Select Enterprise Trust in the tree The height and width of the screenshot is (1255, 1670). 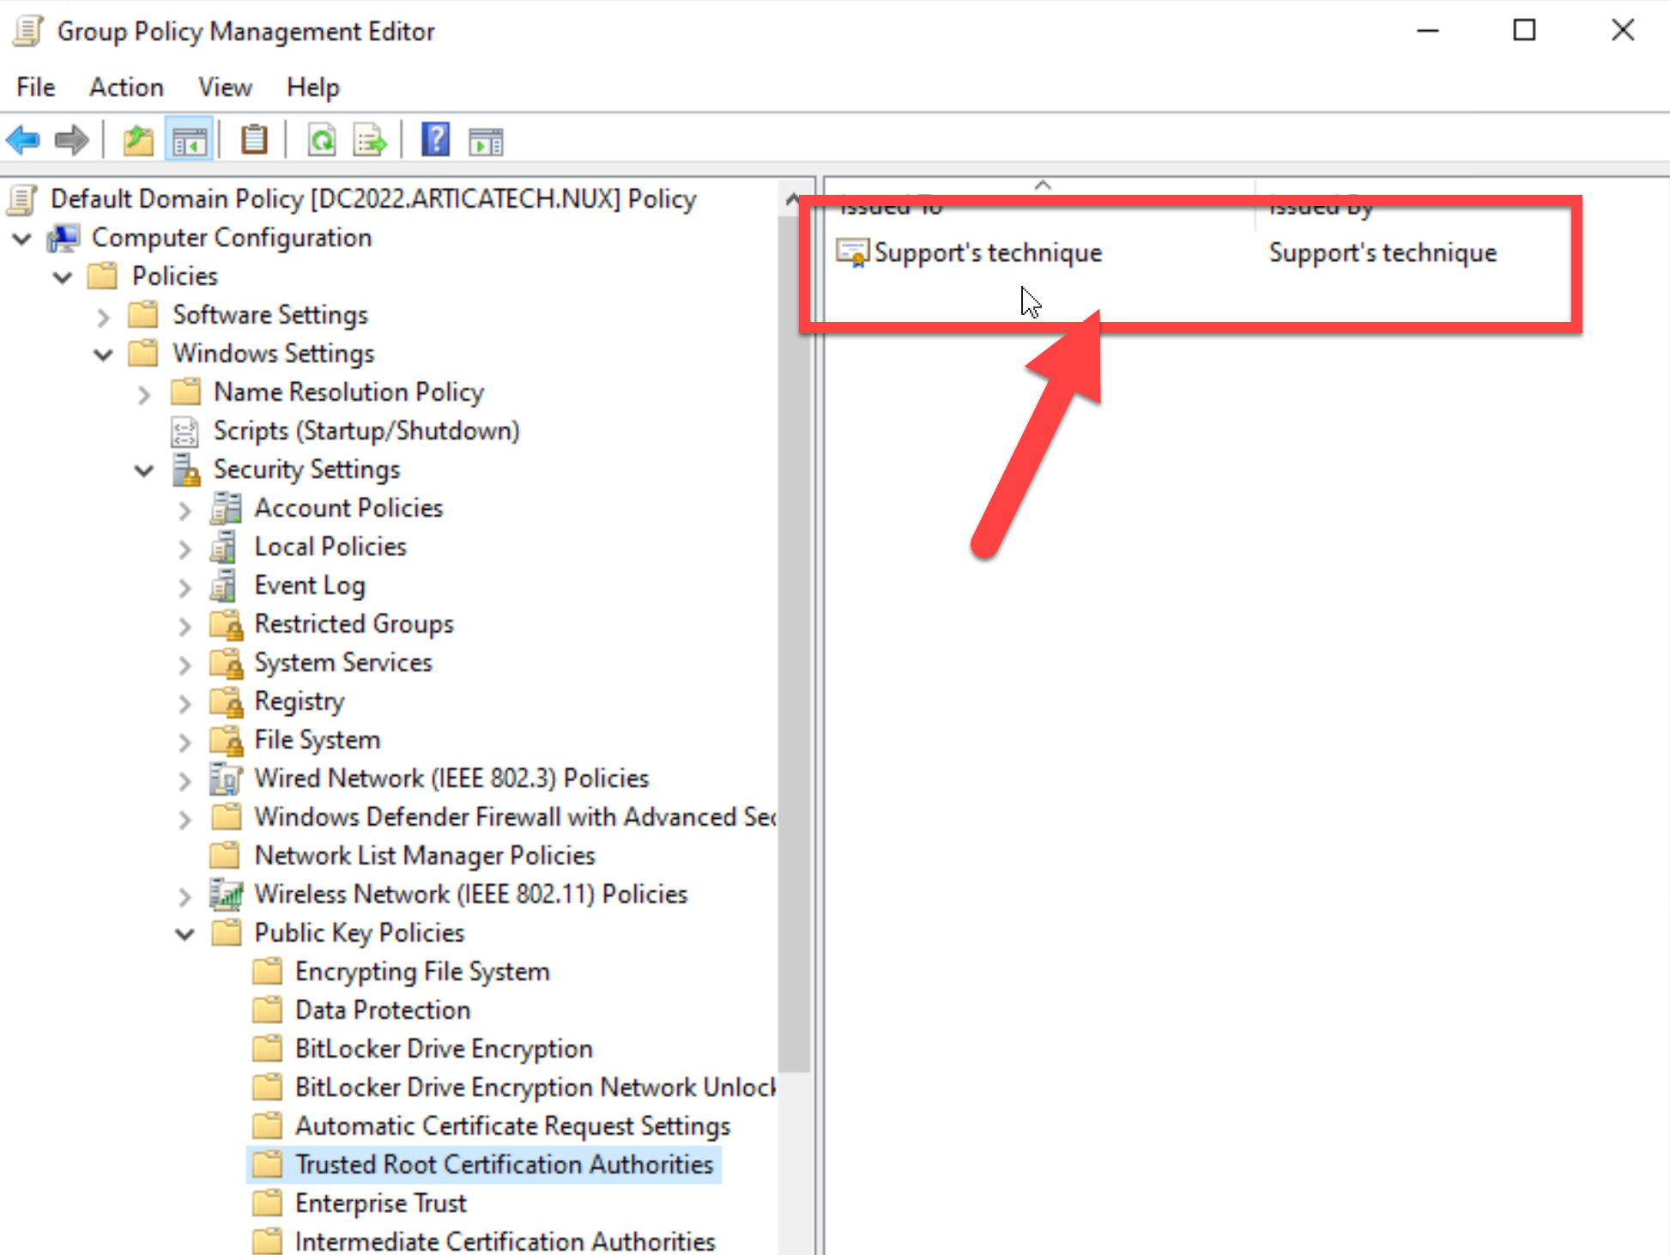pos(380,1203)
